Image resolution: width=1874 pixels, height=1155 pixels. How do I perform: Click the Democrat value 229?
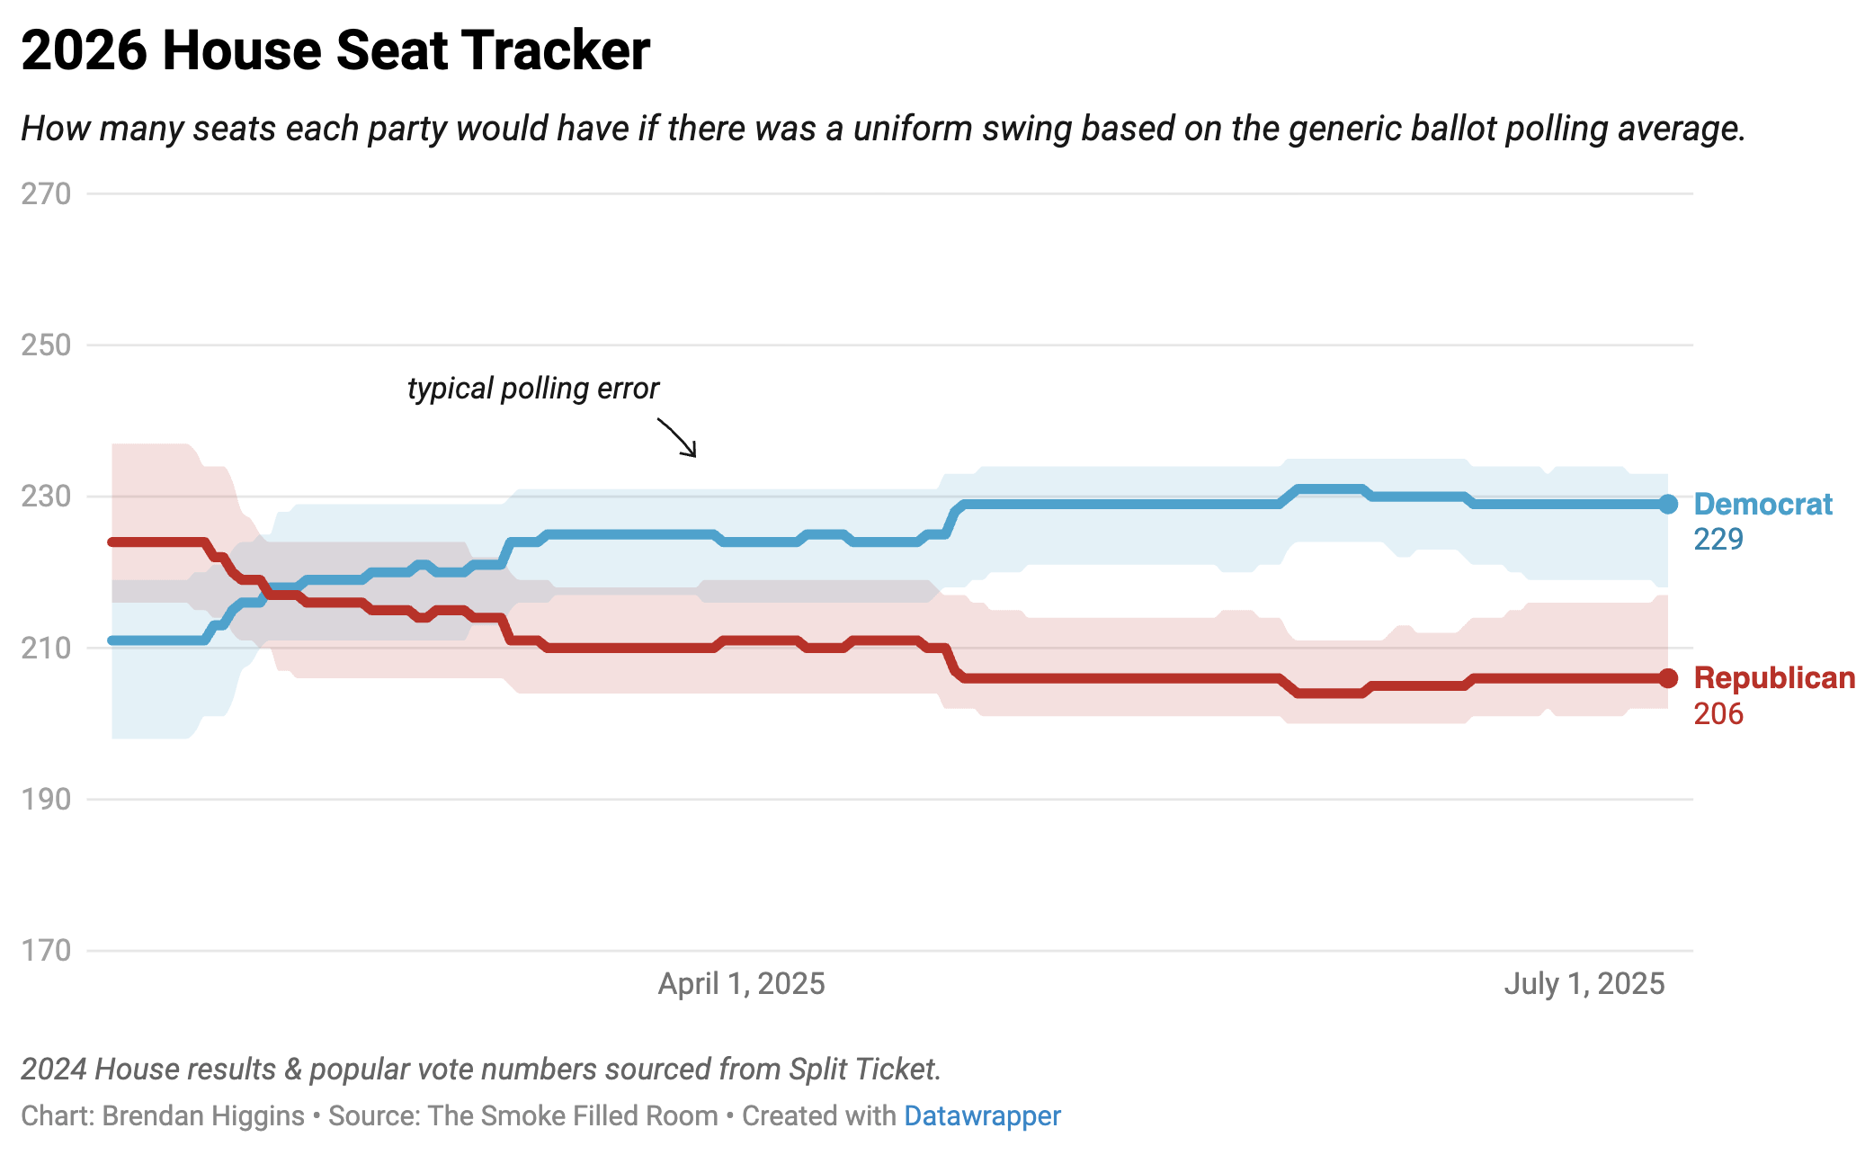(1718, 540)
